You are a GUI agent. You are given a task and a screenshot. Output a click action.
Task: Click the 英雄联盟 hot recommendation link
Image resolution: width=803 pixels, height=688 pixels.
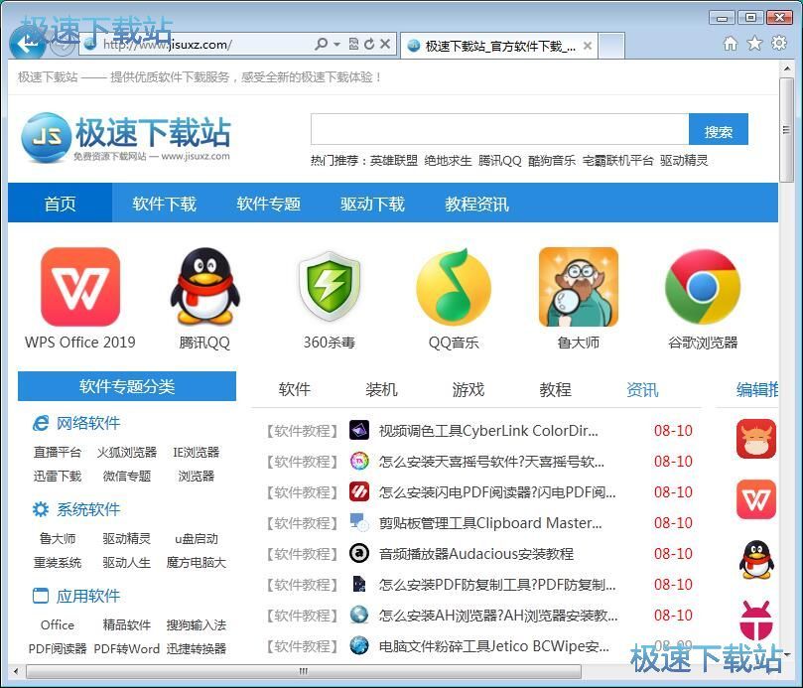(x=394, y=161)
